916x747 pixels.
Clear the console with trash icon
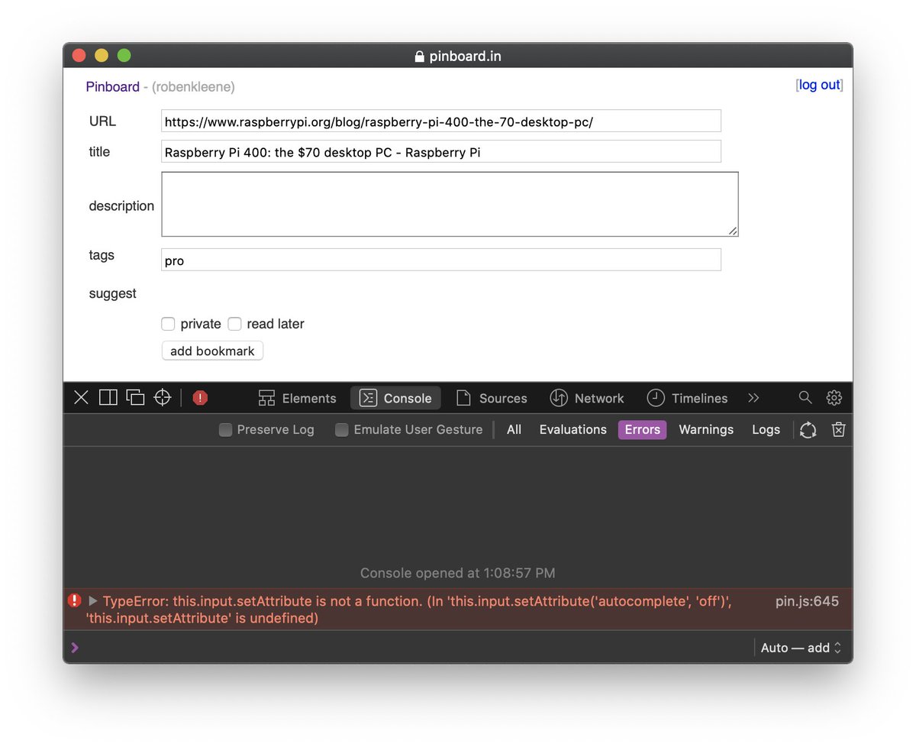coord(838,430)
